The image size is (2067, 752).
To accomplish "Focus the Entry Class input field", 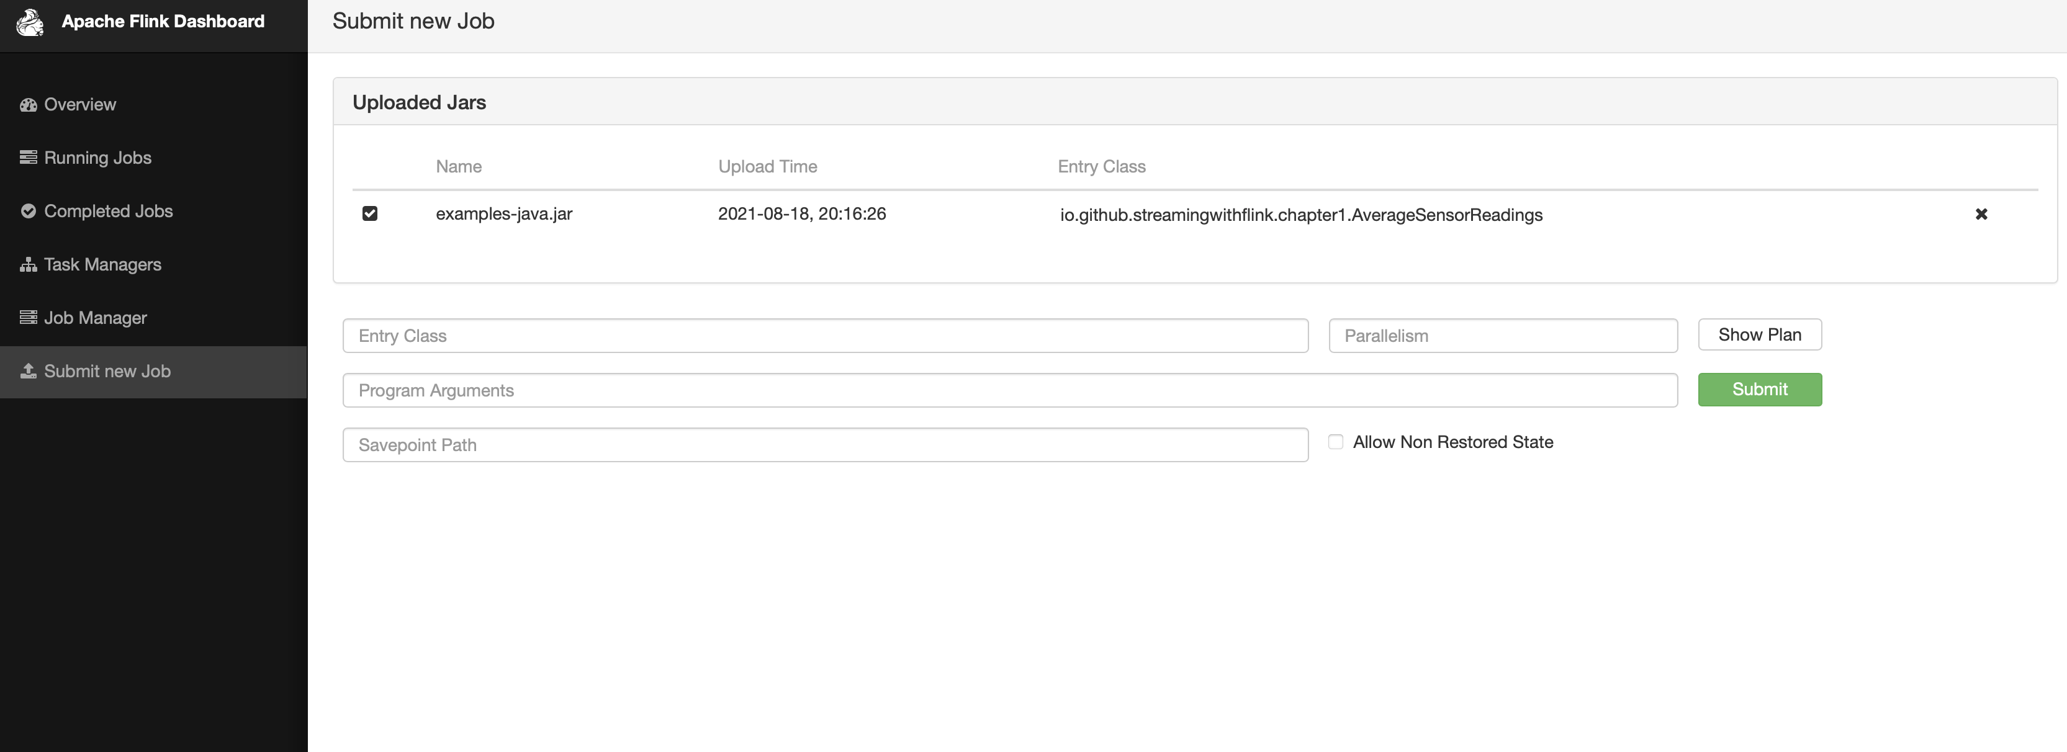I will coord(825,336).
